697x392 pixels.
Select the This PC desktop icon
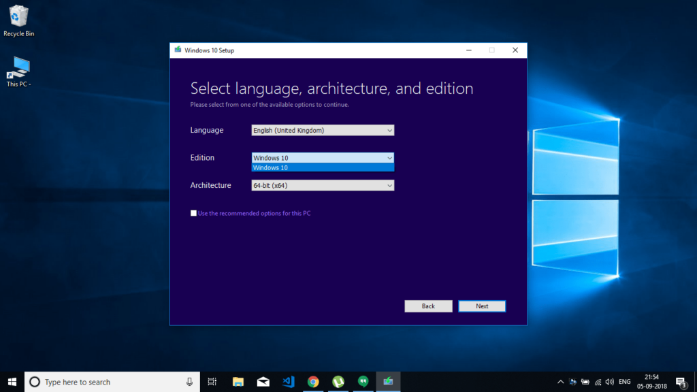(18, 71)
